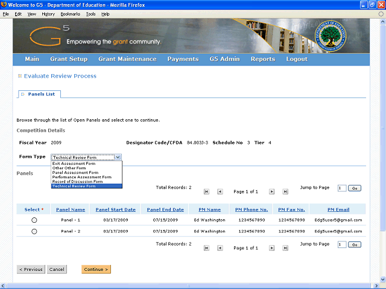386x289 pixels.
Task: Choose Panel Assessment Form option
Action: [86, 173]
